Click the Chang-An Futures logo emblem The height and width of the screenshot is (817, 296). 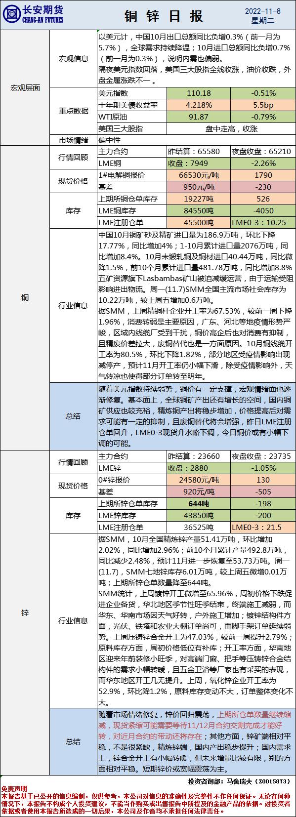tap(11, 13)
